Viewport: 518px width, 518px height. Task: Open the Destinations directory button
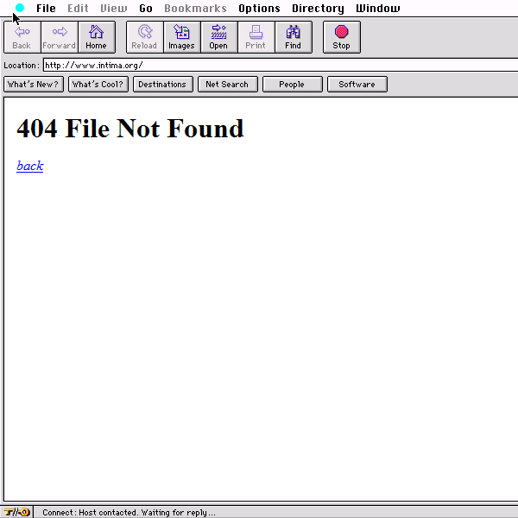click(x=162, y=85)
